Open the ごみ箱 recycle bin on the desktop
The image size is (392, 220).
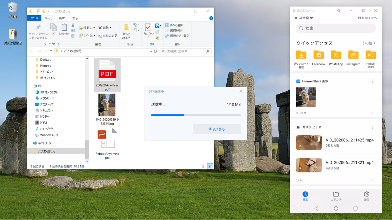pos(12,10)
